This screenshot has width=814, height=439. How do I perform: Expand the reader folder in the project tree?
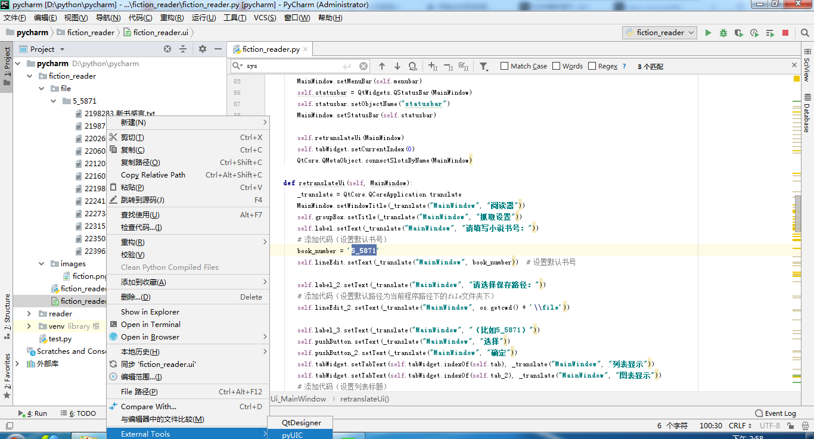click(x=29, y=313)
